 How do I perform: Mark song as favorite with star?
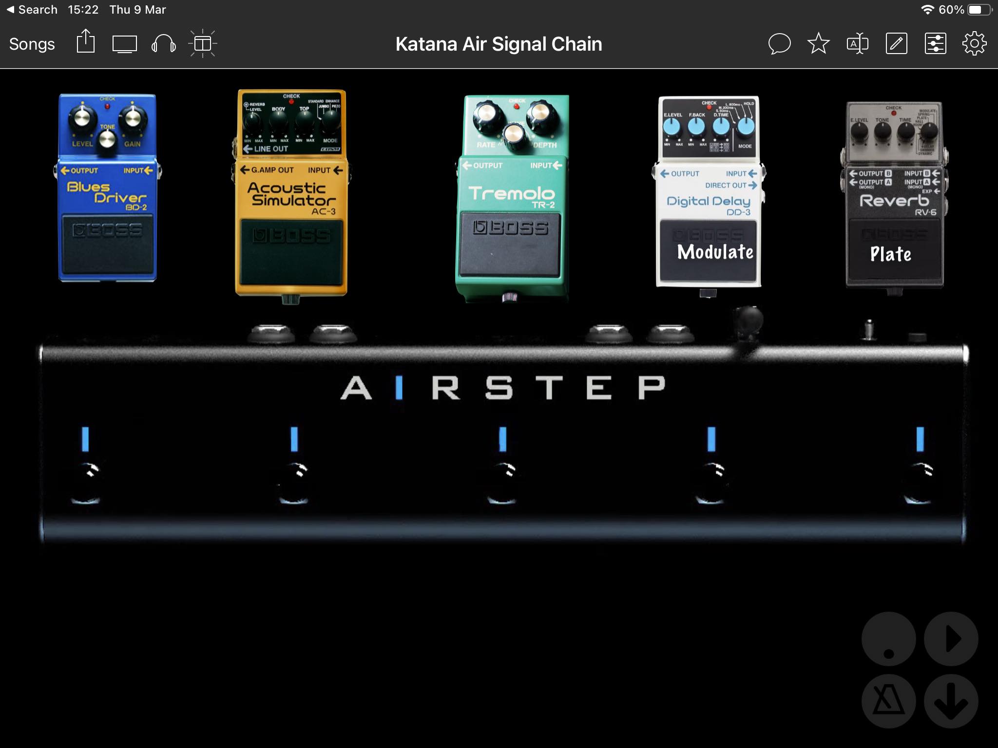[819, 44]
